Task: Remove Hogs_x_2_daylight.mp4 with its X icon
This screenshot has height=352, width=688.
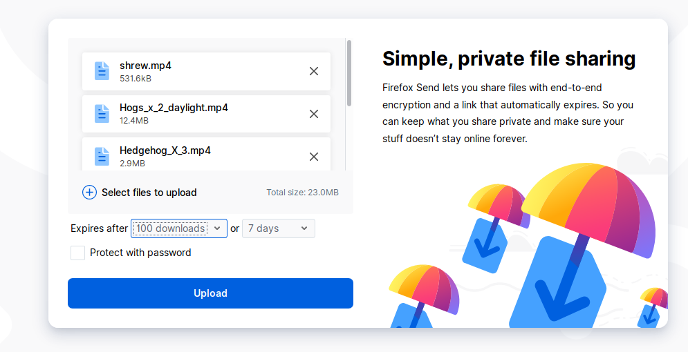Action: point(314,114)
